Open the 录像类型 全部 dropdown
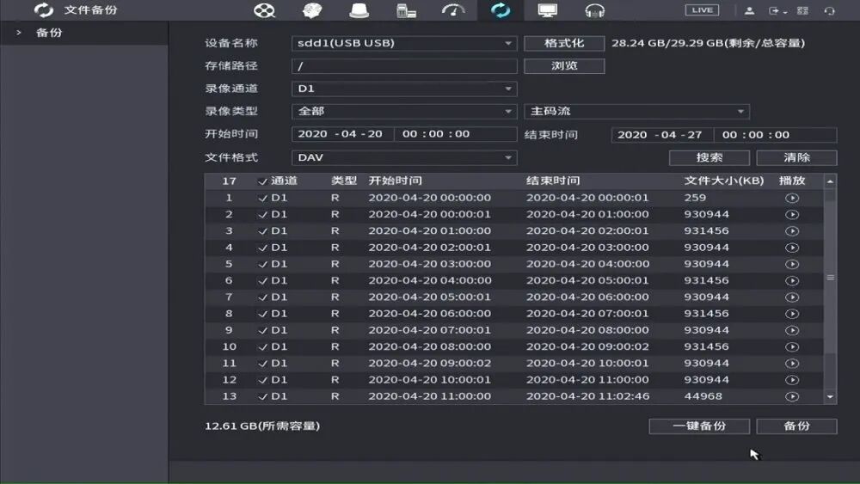Screen dimensions: 860x484 404,111
